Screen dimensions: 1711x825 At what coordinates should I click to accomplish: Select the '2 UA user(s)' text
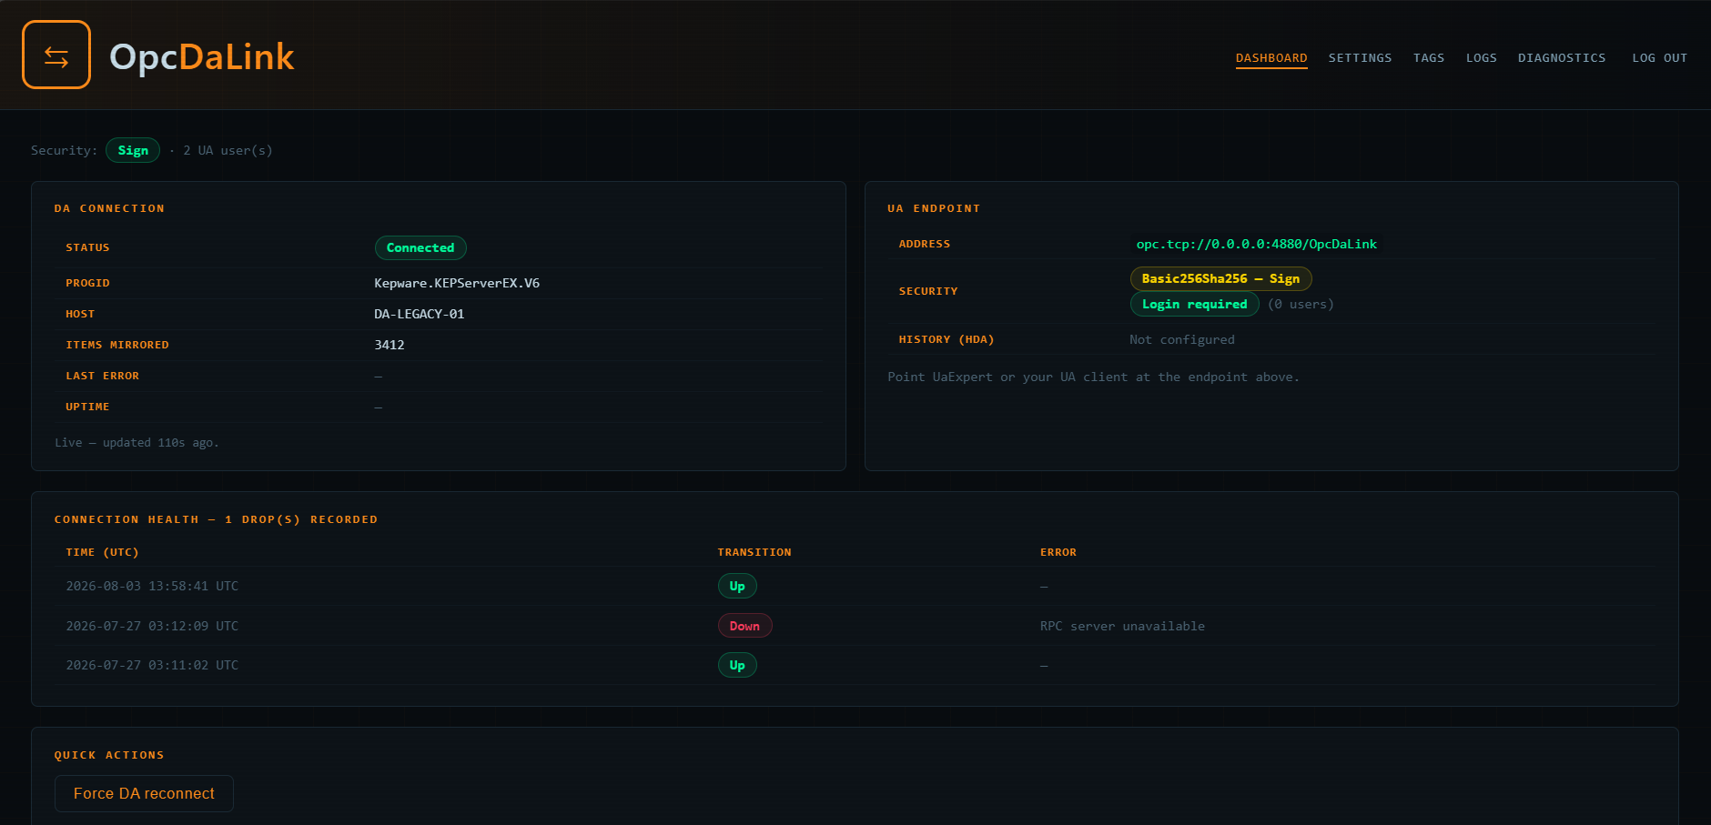pos(228,150)
